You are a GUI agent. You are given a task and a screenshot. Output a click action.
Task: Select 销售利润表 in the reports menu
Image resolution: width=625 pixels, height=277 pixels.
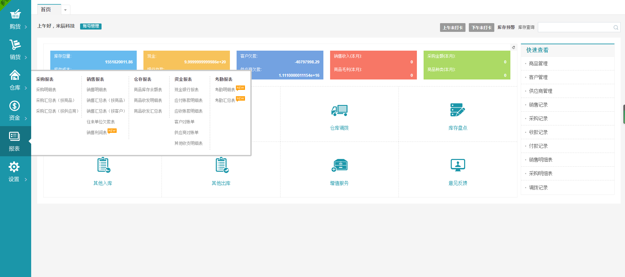(97, 133)
